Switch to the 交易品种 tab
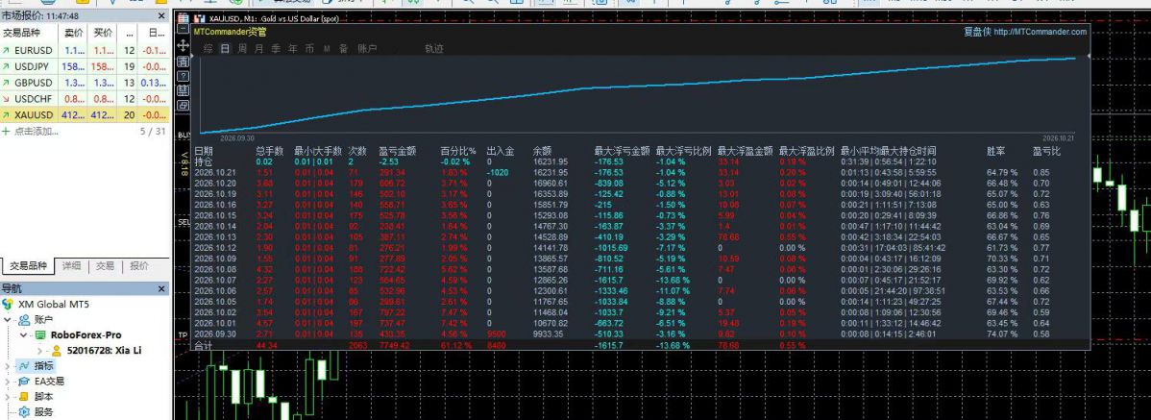Viewport: 1151px width, 420px height. pyautogui.click(x=28, y=266)
